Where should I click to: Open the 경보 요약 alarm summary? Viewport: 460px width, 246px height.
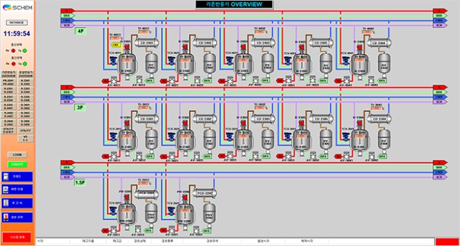coord(17,217)
